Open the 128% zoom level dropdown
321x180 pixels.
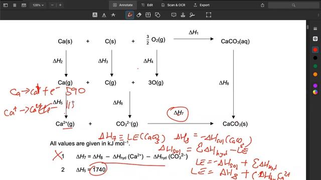38,5
